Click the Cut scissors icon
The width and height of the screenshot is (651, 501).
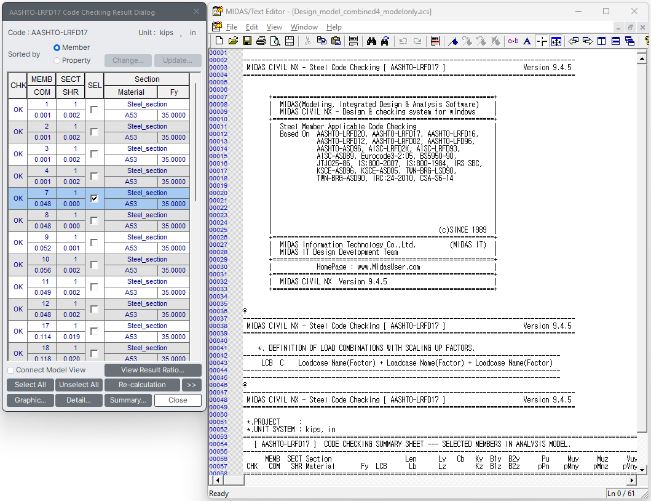(307, 41)
